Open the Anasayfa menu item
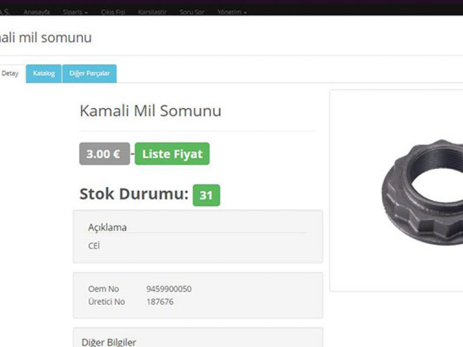 point(36,12)
